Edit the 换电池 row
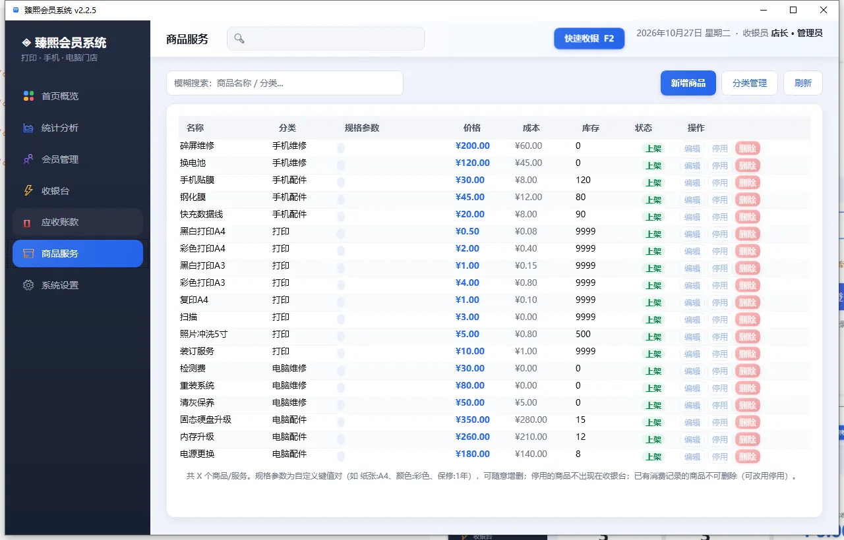Image resolution: width=844 pixels, height=540 pixels. tap(692, 166)
